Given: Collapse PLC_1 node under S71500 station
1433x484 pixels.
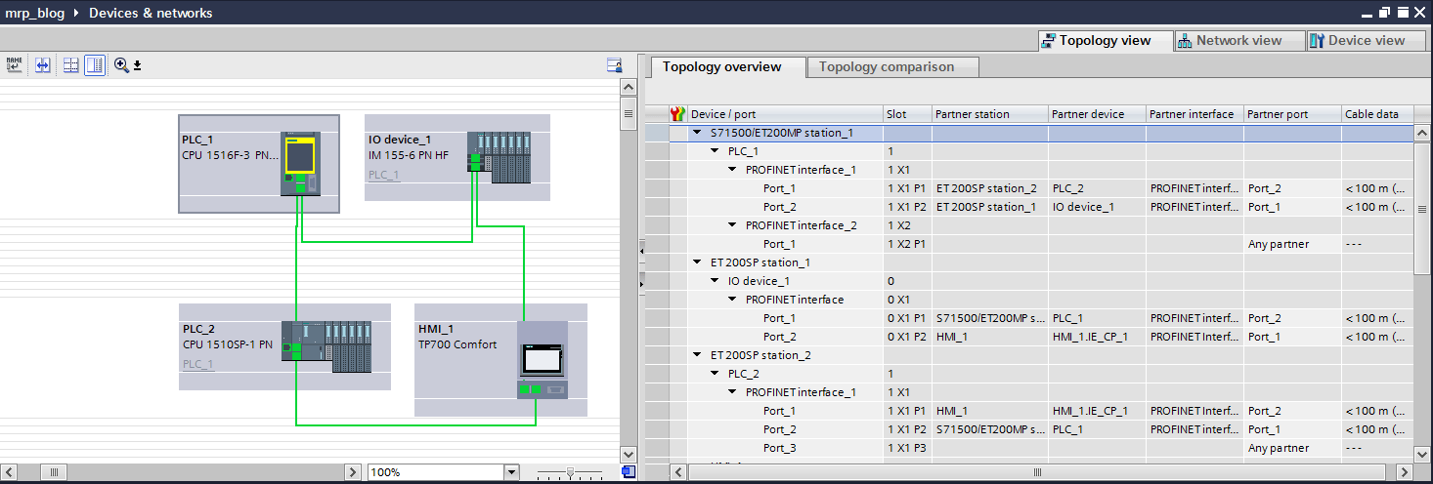Looking at the screenshot, I should click(716, 151).
